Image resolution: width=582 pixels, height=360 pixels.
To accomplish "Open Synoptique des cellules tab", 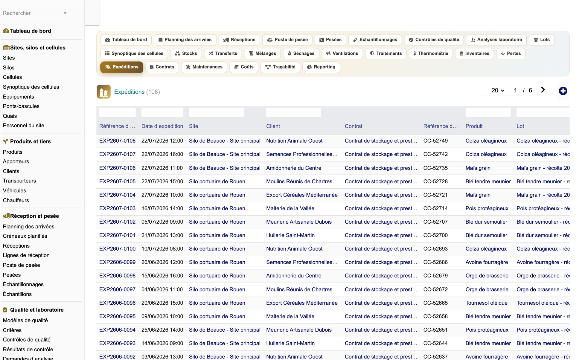I will tap(134, 54).
